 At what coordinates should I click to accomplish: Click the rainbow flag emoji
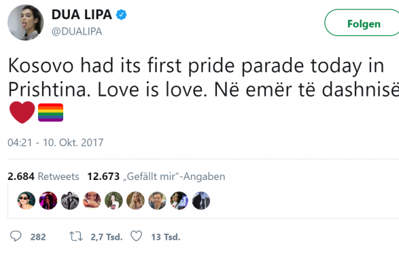click(50, 113)
